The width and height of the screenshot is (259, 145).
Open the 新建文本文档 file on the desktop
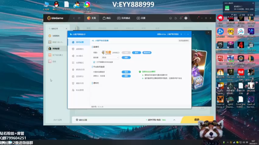[x=241, y=88]
